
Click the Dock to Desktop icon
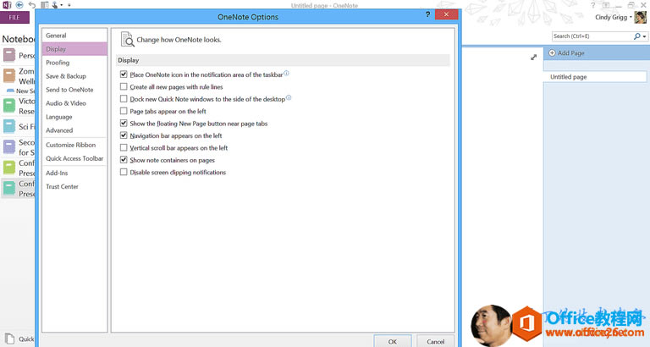click(x=44, y=5)
